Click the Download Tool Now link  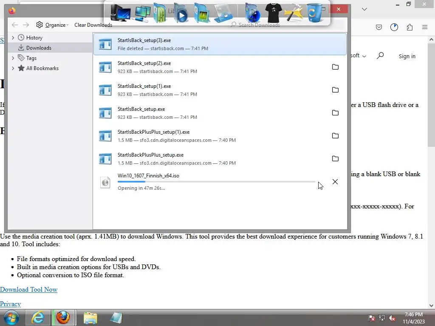[28, 289]
